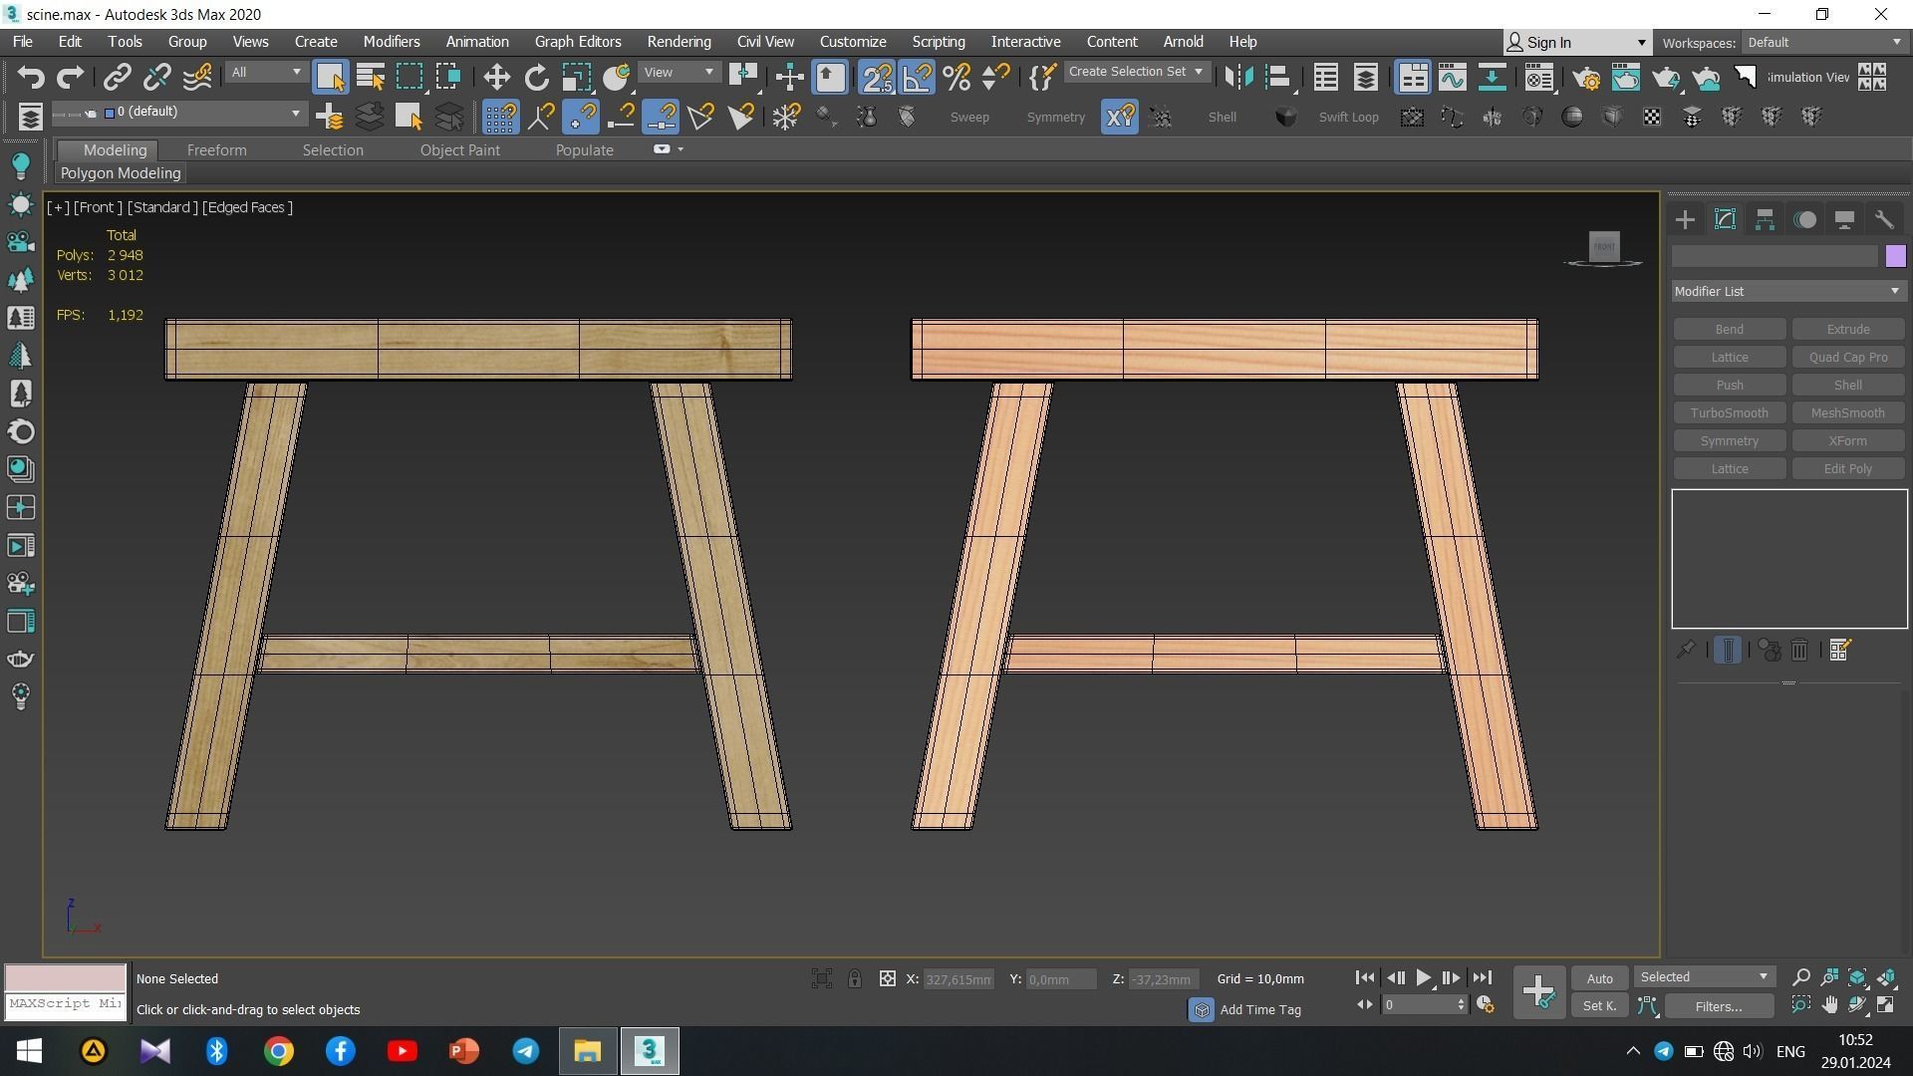This screenshot has height=1076, width=1913.
Task: Click the Filters... button
Action: click(1719, 1006)
